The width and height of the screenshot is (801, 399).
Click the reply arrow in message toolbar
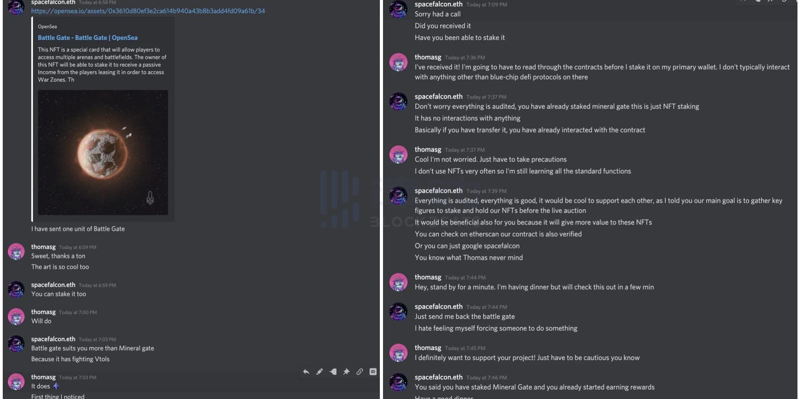pos(306,372)
